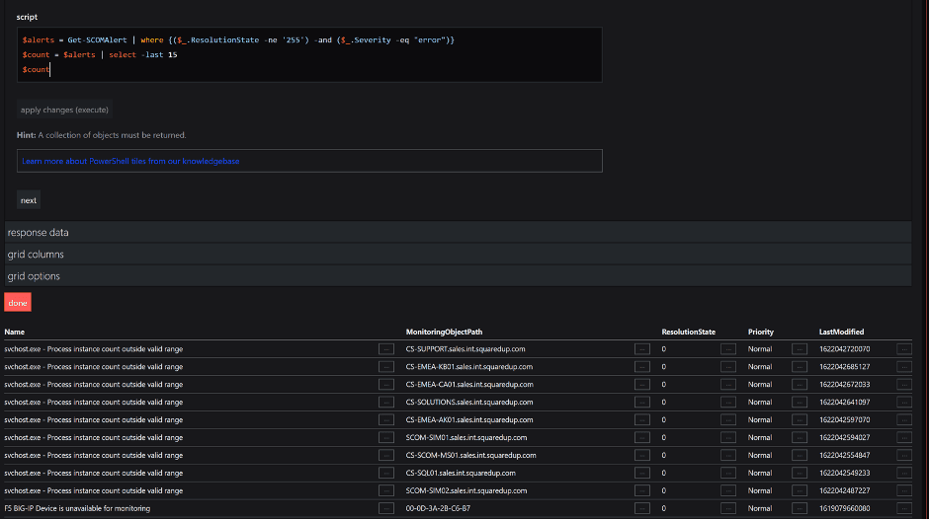Click the apply changes (execute) button
This screenshot has height=520, width=930.
[x=64, y=110]
